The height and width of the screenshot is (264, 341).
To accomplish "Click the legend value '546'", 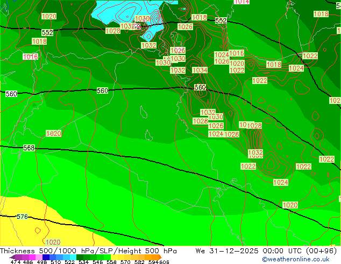I will (x=98, y=262).
